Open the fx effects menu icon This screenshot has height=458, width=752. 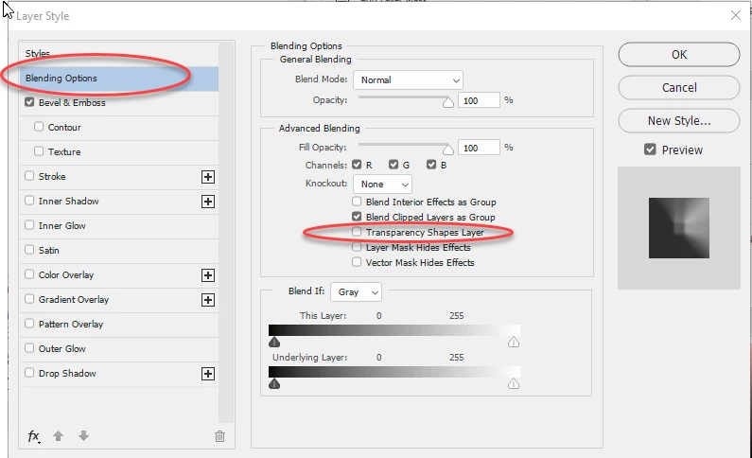tap(33, 436)
